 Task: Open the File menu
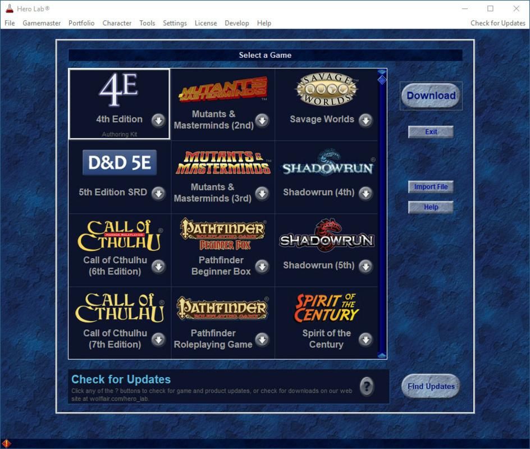[x=9, y=23]
